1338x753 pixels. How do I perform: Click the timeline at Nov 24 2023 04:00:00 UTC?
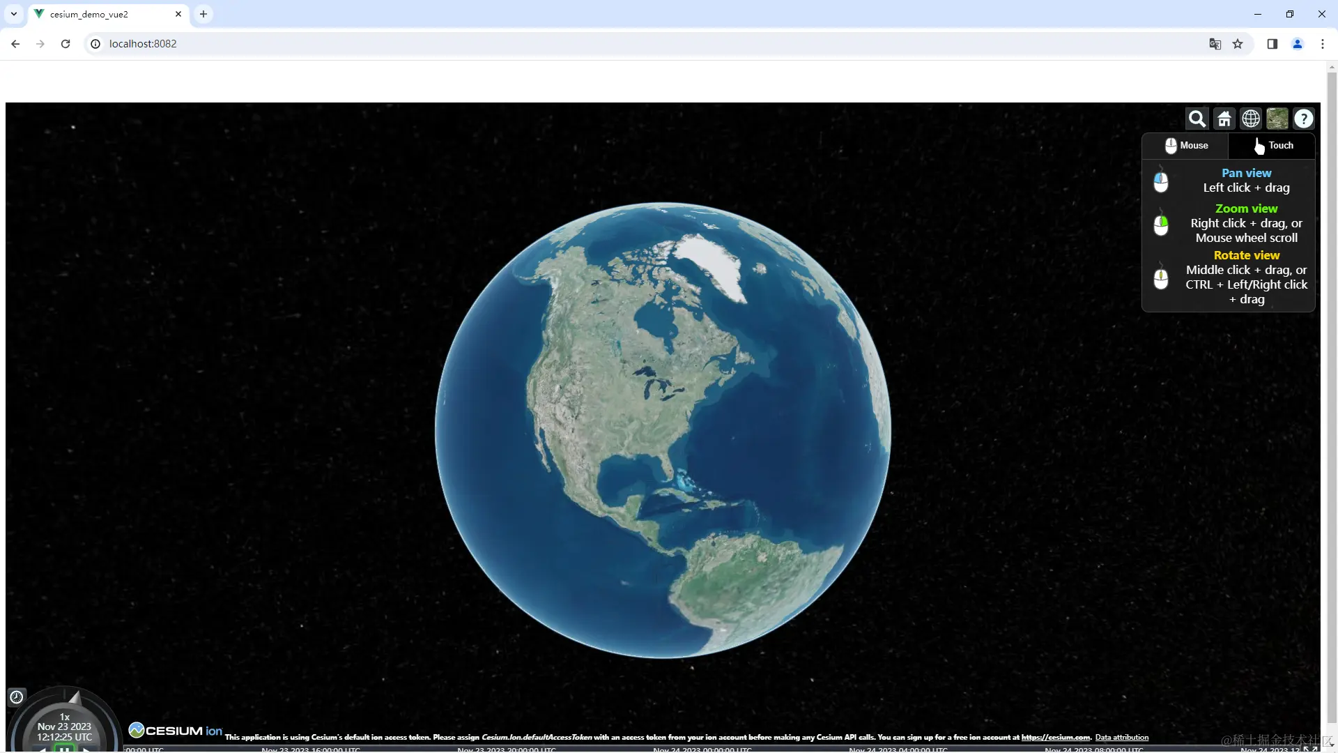point(898,750)
